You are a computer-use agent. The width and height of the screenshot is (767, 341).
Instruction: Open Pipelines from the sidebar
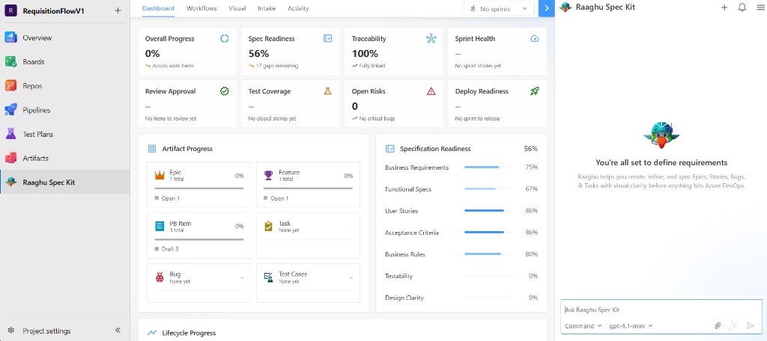[64, 110]
